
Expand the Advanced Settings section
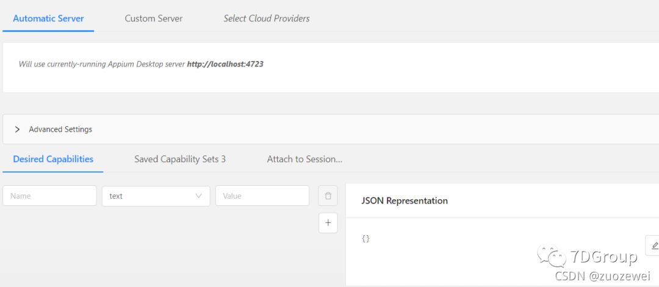pyautogui.click(x=17, y=129)
